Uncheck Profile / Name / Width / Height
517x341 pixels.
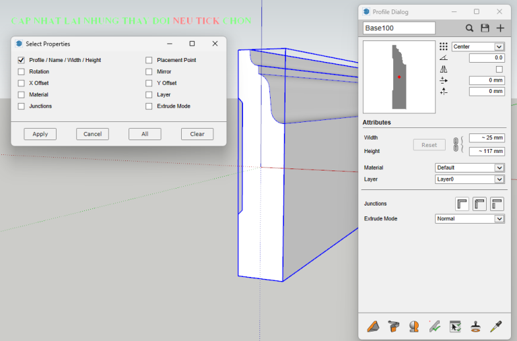(21, 60)
